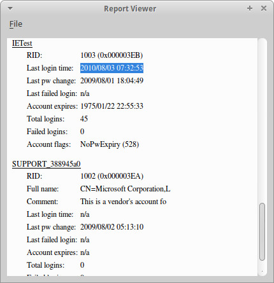Close the Report Viewer window
The width and height of the screenshot is (274, 283).
(264, 8)
